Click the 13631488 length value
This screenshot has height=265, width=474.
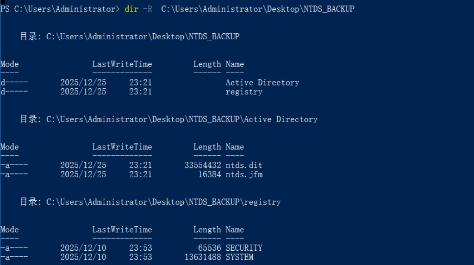click(x=202, y=258)
